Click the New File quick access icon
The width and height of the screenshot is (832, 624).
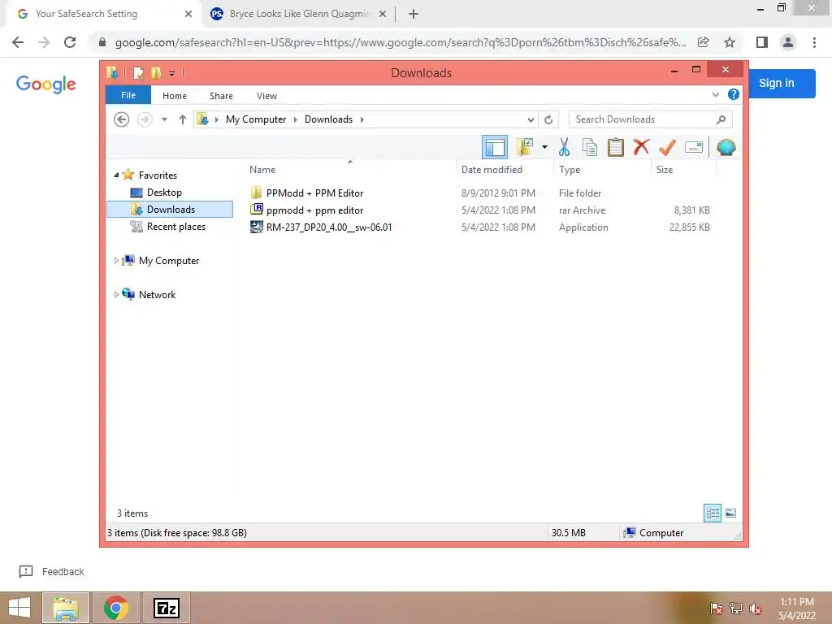(138, 72)
